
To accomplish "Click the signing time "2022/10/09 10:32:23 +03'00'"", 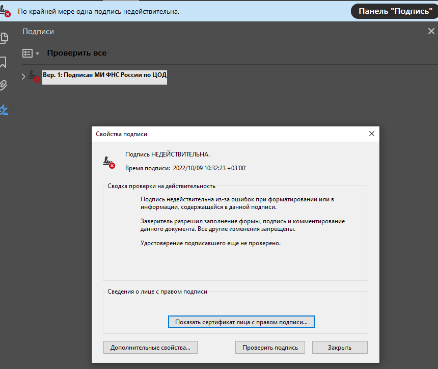I will pos(209,168).
